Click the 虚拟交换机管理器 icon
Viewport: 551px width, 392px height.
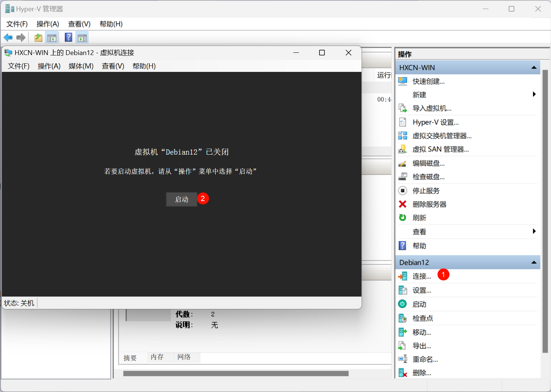pyautogui.click(x=403, y=136)
